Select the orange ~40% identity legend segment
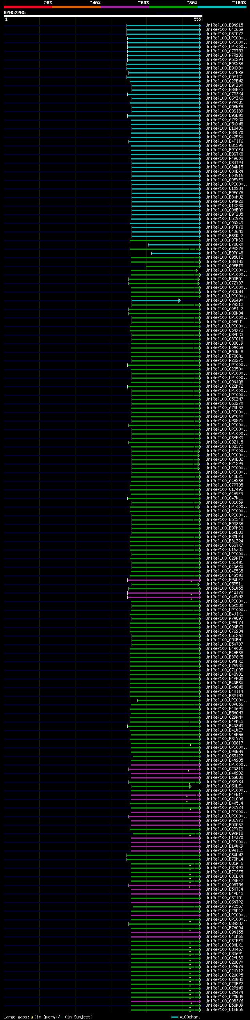Viewport: 250px width, 1020px height. pyautogui.click(x=76, y=7)
